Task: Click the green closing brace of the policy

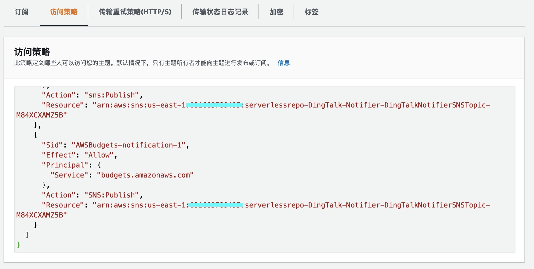Action: [19, 245]
